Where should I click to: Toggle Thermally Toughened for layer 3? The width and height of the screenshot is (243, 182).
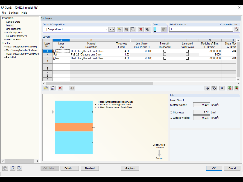[165, 58]
